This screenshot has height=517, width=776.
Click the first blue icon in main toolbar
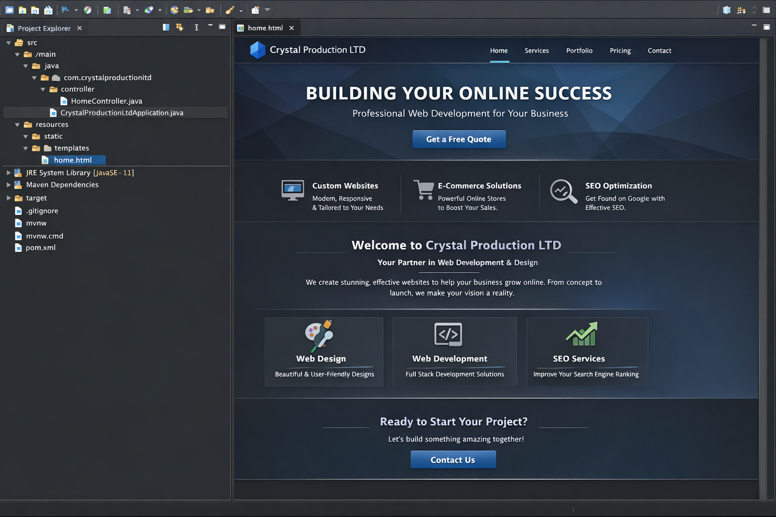(x=9, y=10)
